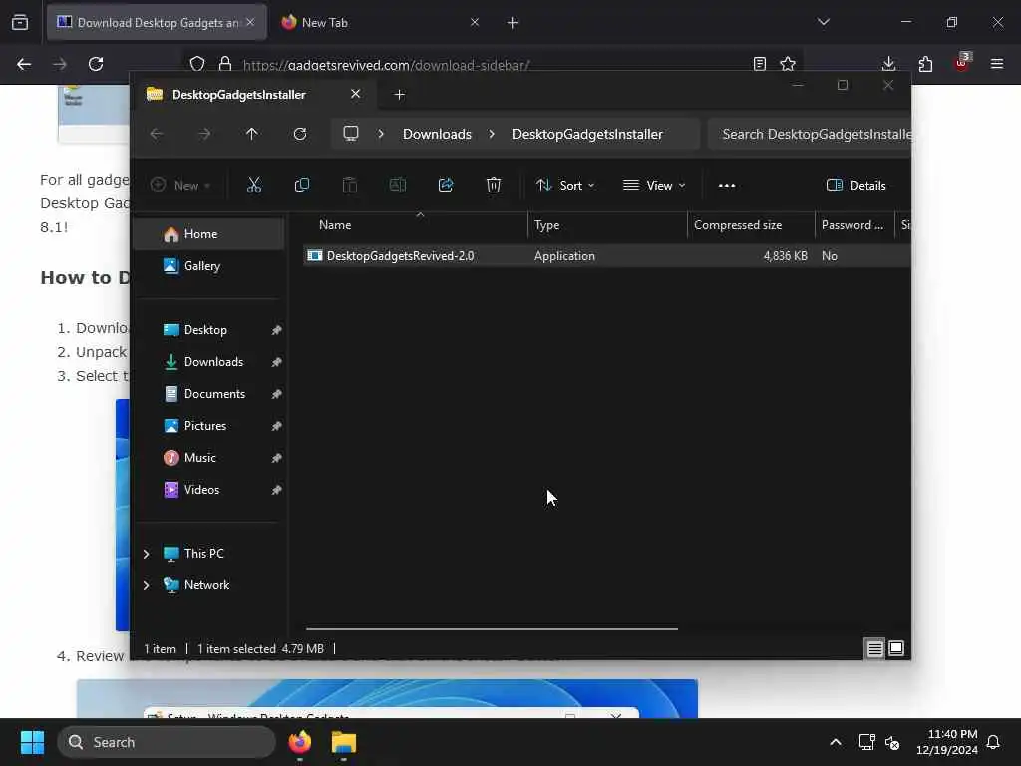Open Documents in the navigation pane
1021x766 pixels.
coord(208,393)
